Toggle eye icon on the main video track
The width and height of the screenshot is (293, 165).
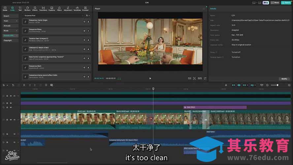[x=11, y=119]
